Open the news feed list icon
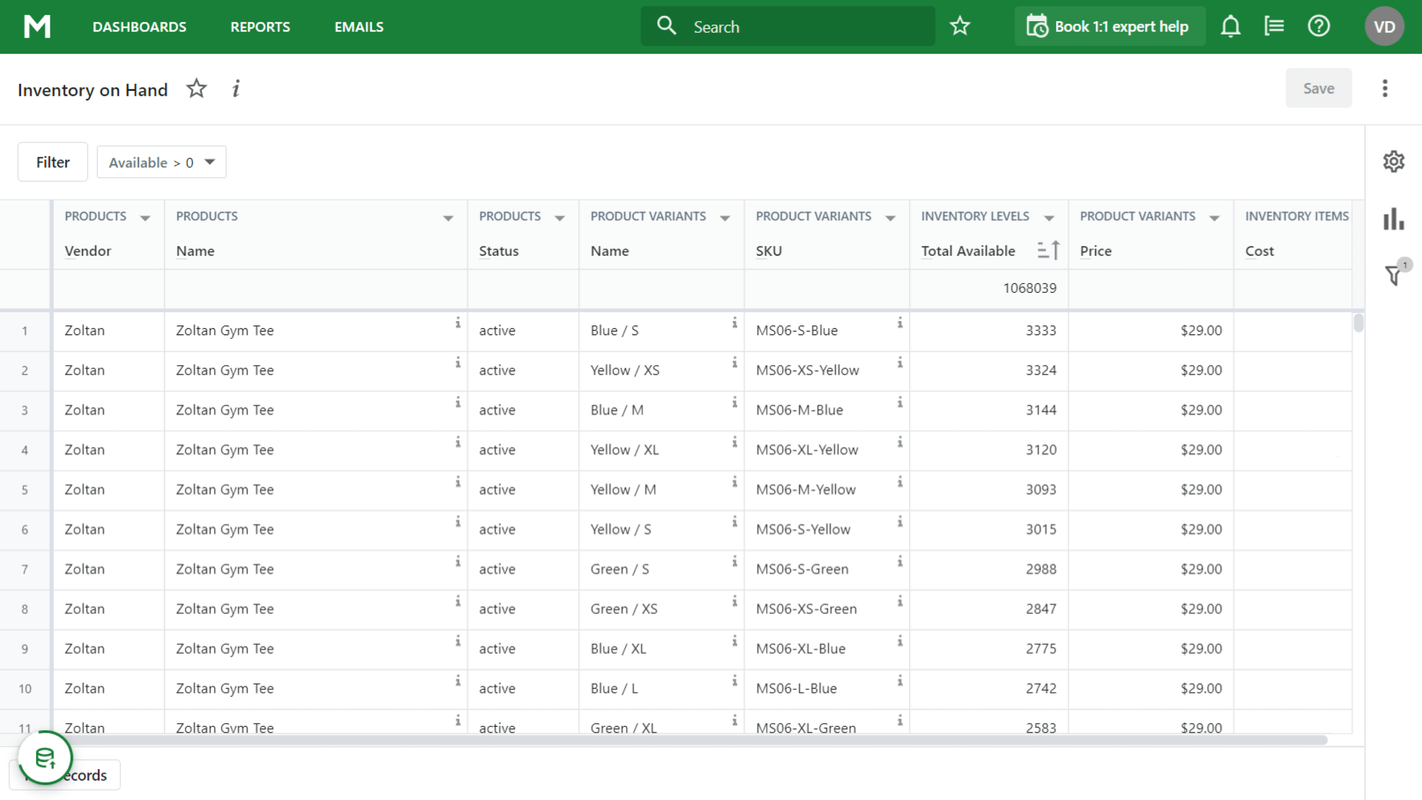Viewport: 1422px width, 800px height. pos(1274,27)
